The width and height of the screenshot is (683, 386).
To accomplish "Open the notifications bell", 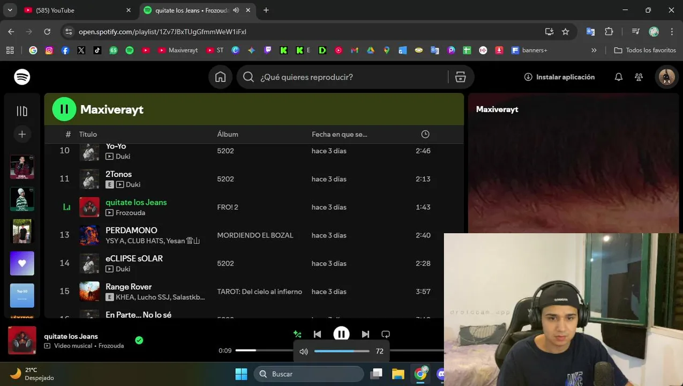I will [618, 77].
